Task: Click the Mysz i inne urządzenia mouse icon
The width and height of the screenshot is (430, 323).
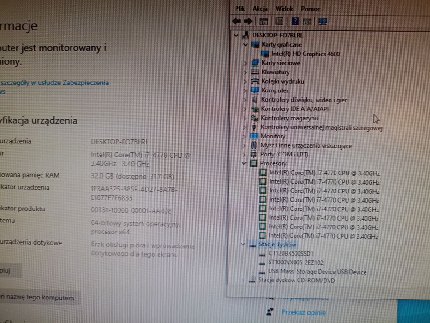Action: (x=254, y=145)
